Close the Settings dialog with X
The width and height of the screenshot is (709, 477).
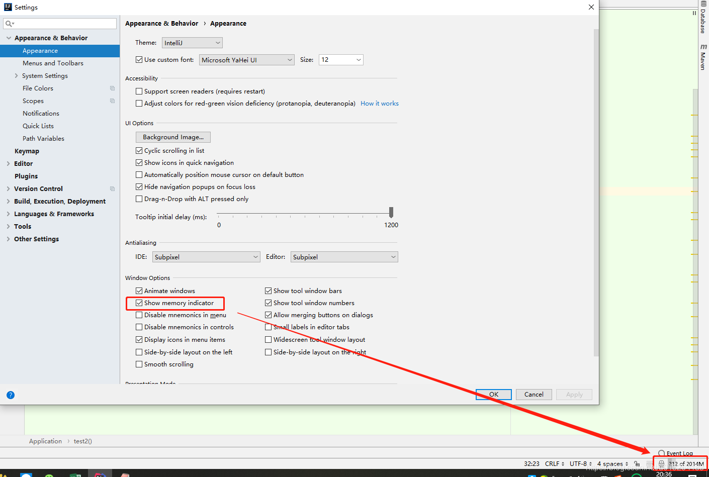(591, 7)
